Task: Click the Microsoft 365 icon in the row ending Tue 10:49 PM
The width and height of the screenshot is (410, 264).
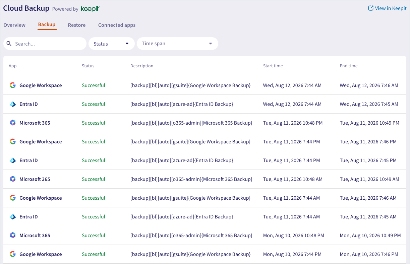Action: [13, 123]
